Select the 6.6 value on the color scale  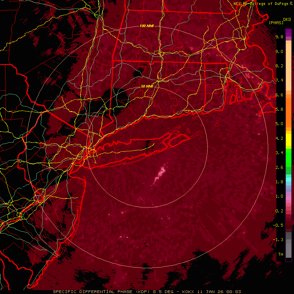279,95
